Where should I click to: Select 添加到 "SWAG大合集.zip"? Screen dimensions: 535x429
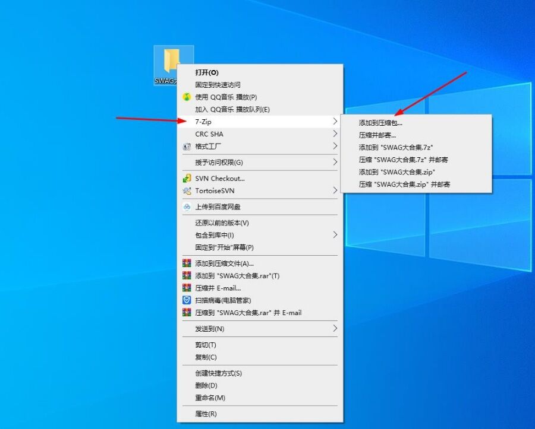416,172
